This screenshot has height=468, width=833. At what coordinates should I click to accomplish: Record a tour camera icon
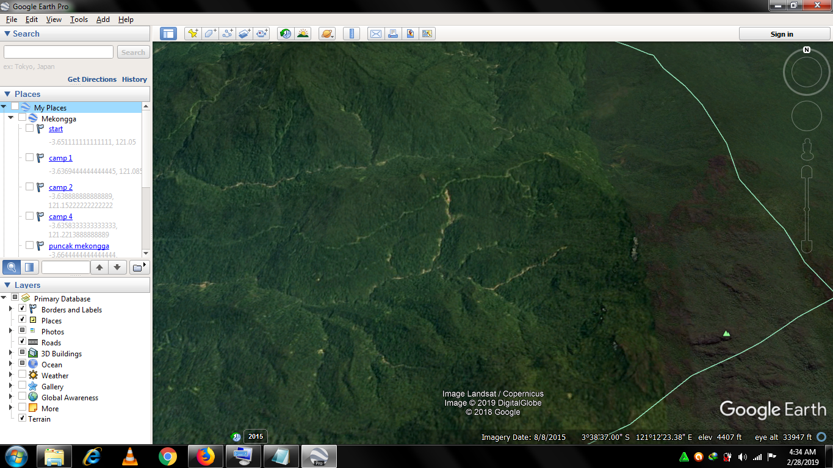click(262, 34)
